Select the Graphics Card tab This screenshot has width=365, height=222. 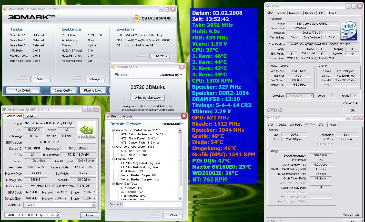[13, 116]
